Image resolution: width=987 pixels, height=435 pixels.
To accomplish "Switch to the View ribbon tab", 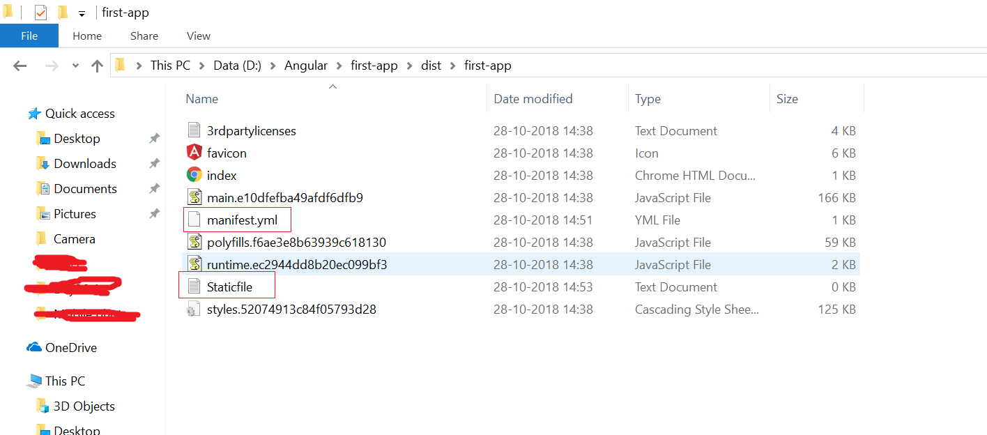I will click(x=199, y=36).
